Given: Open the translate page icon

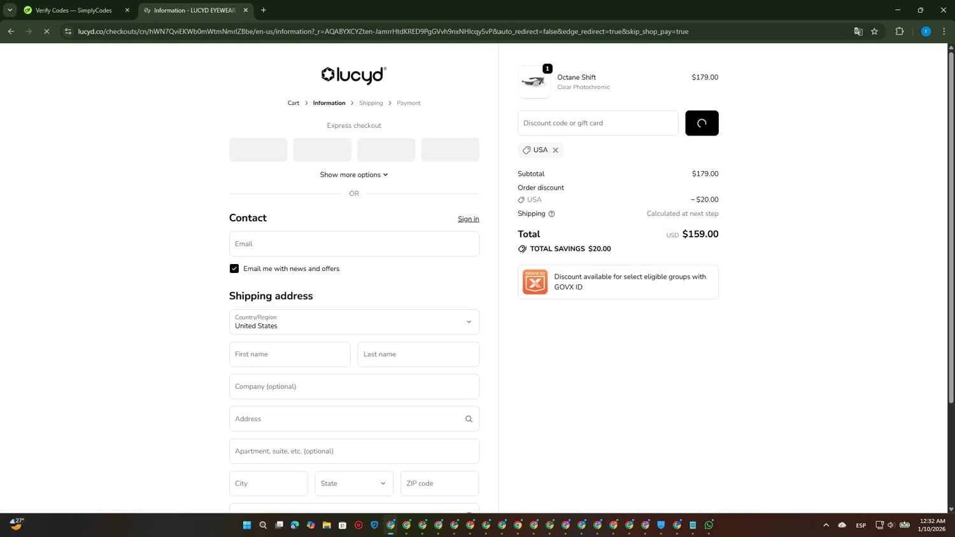Looking at the screenshot, I should [x=858, y=31].
